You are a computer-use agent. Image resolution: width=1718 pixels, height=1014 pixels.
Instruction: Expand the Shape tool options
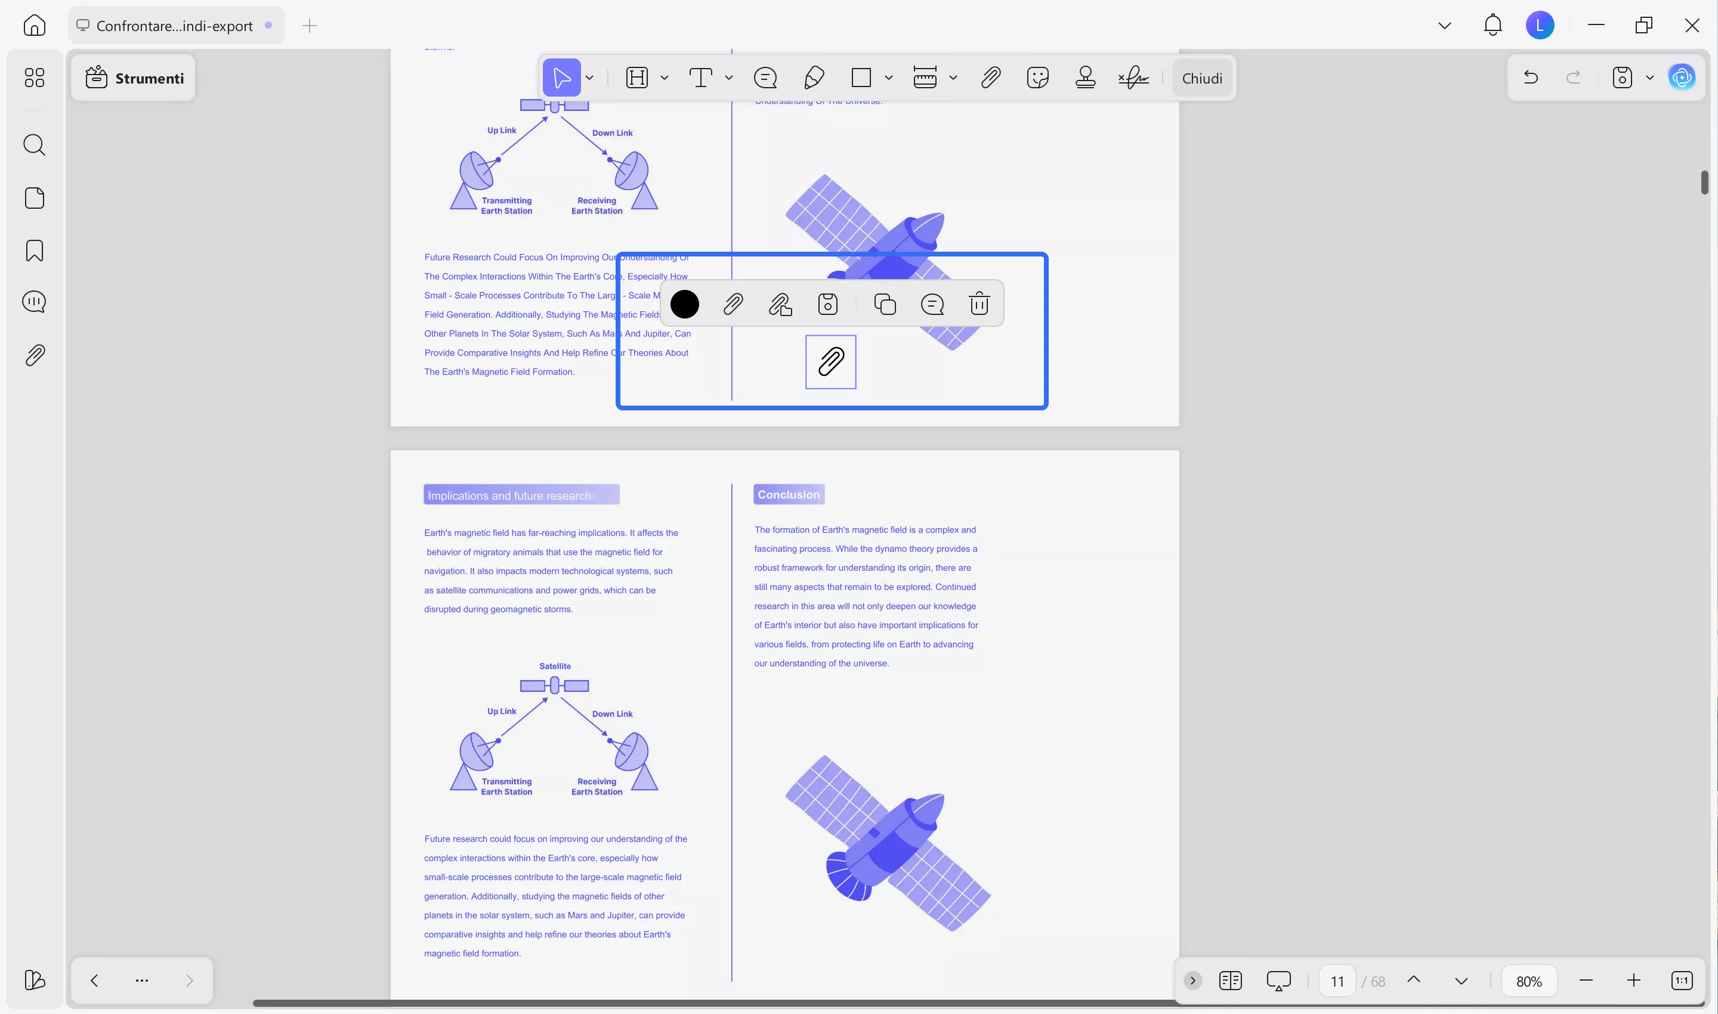coord(889,77)
